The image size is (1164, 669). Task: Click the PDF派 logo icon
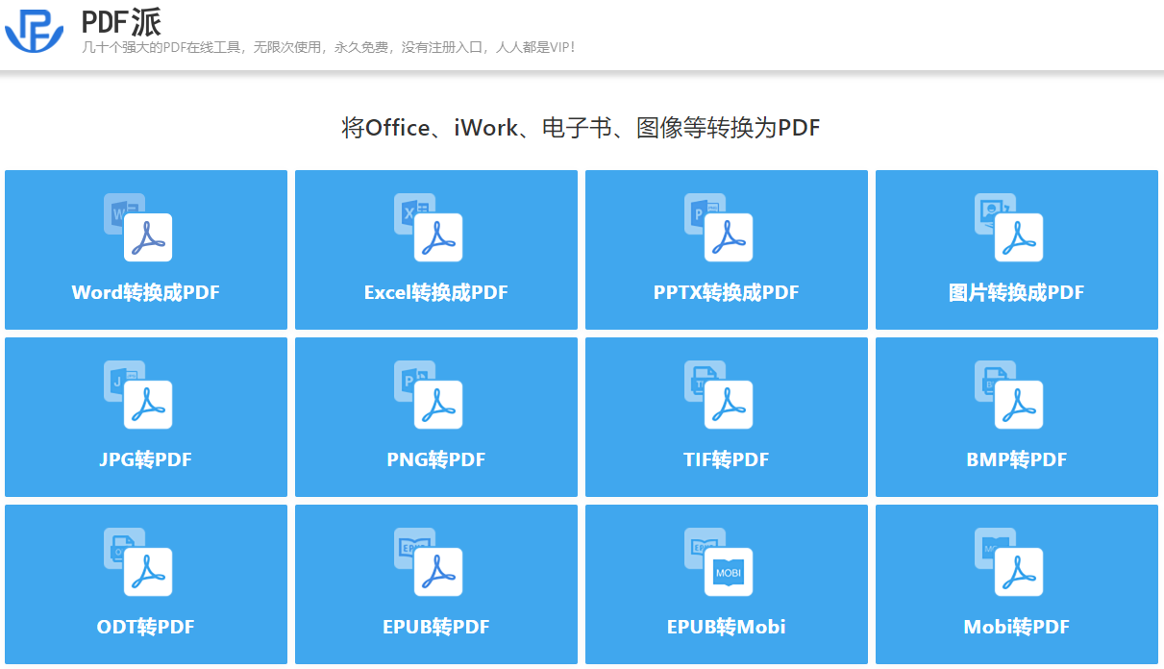coord(34,29)
